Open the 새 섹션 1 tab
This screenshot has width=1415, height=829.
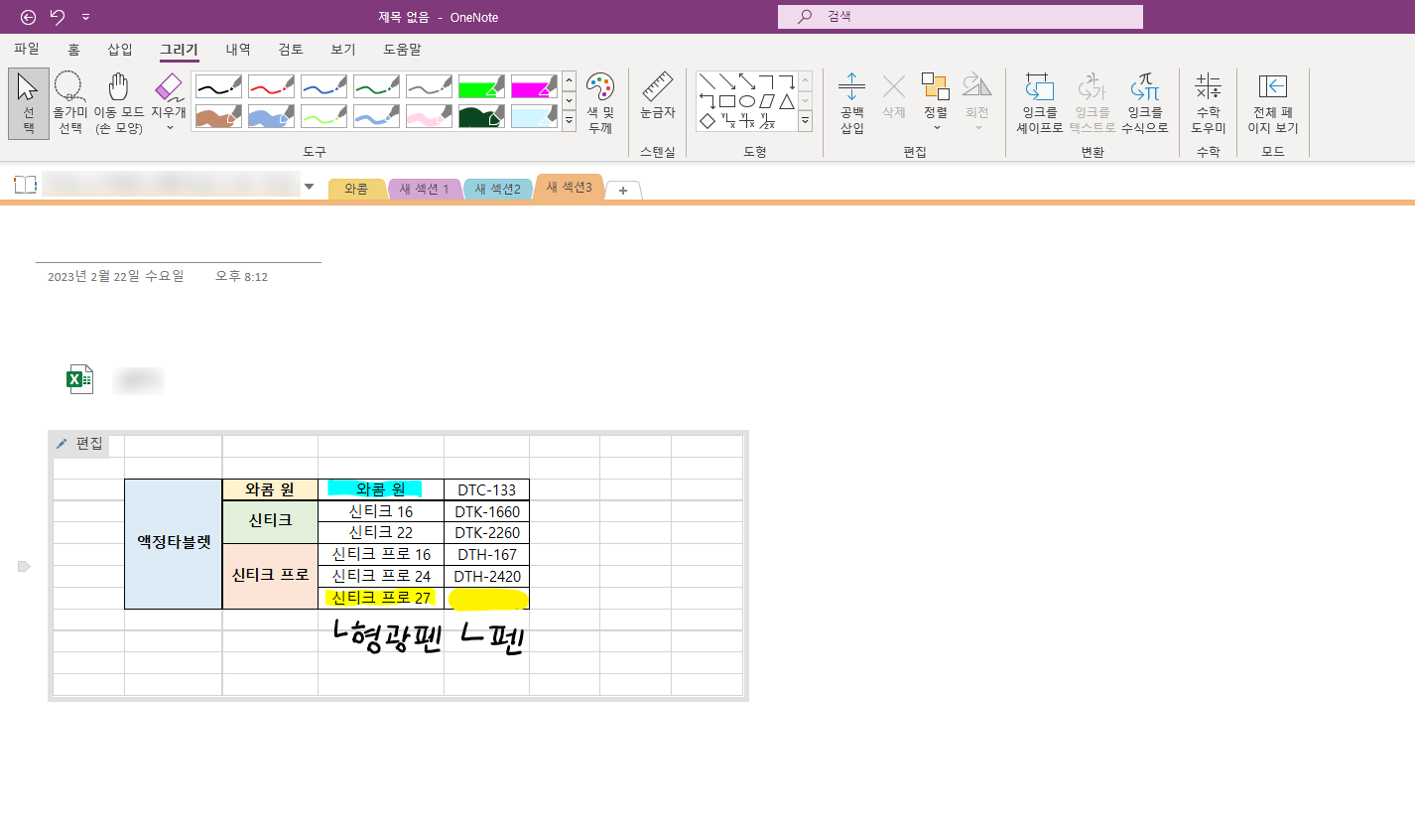point(424,189)
